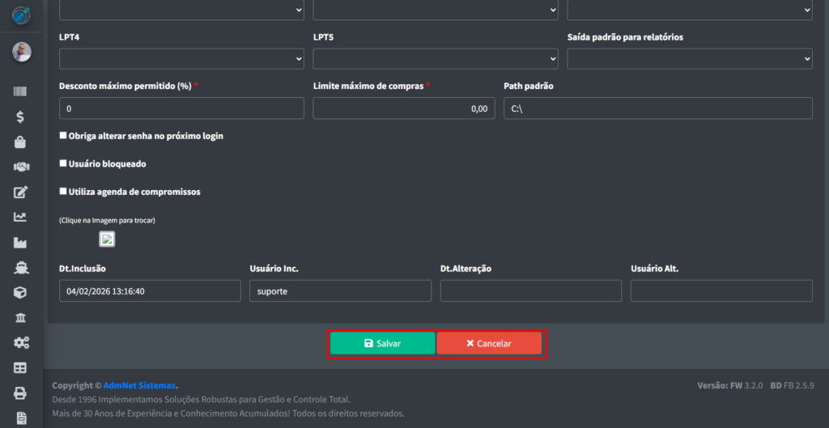Click the barcode icon in sidebar
This screenshot has height=428, width=829.
[20, 92]
